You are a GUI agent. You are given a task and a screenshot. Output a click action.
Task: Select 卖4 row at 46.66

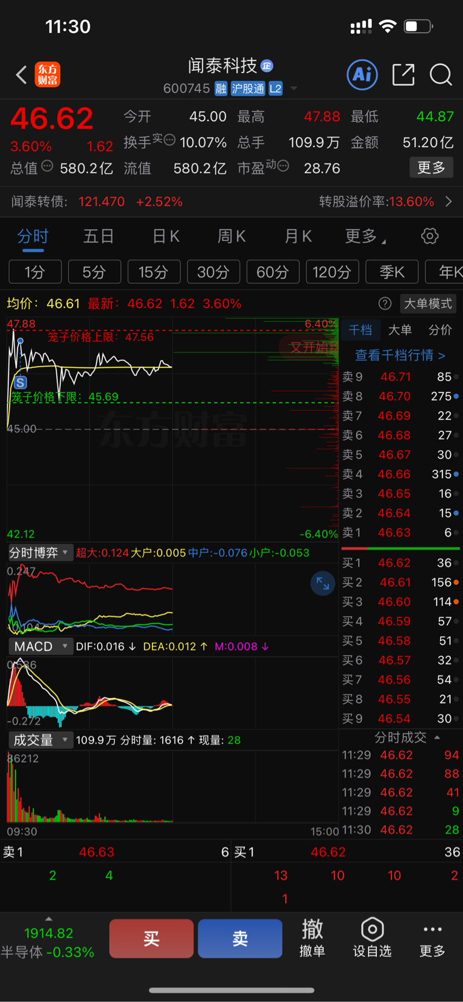pos(401,474)
